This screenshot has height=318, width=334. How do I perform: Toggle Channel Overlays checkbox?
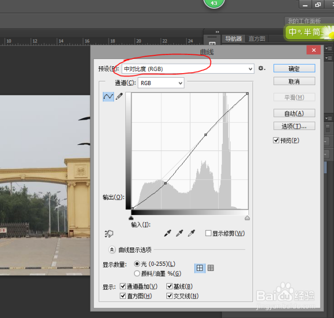click(x=123, y=286)
